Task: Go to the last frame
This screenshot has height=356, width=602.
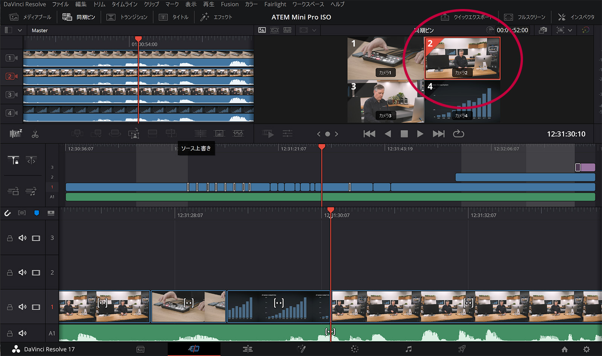Action: coord(439,134)
